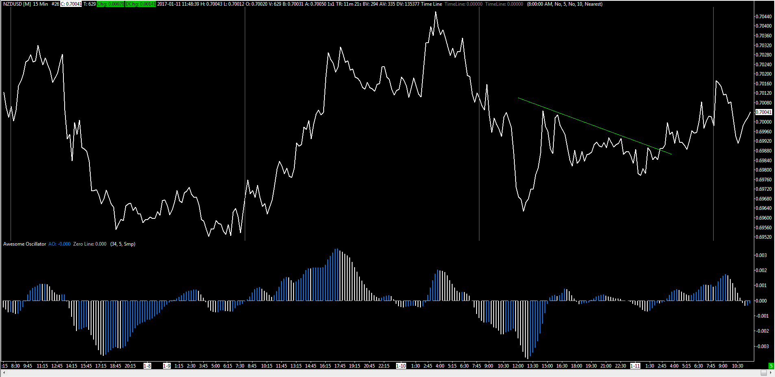Image resolution: width=775 pixels, height=377 pixels.
Task: Click the 1-9 date marker on the time axis
Action: pos(167,366)
